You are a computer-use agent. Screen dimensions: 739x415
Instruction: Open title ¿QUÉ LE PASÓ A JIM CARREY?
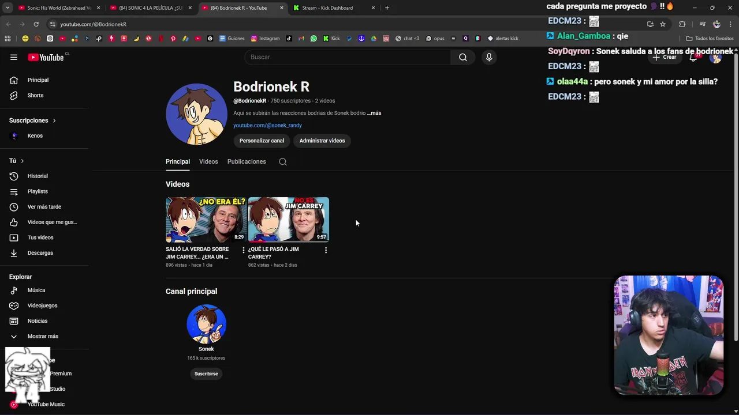[274, 252]
